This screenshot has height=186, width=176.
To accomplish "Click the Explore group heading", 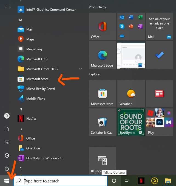I will click(x=94, y=74).
